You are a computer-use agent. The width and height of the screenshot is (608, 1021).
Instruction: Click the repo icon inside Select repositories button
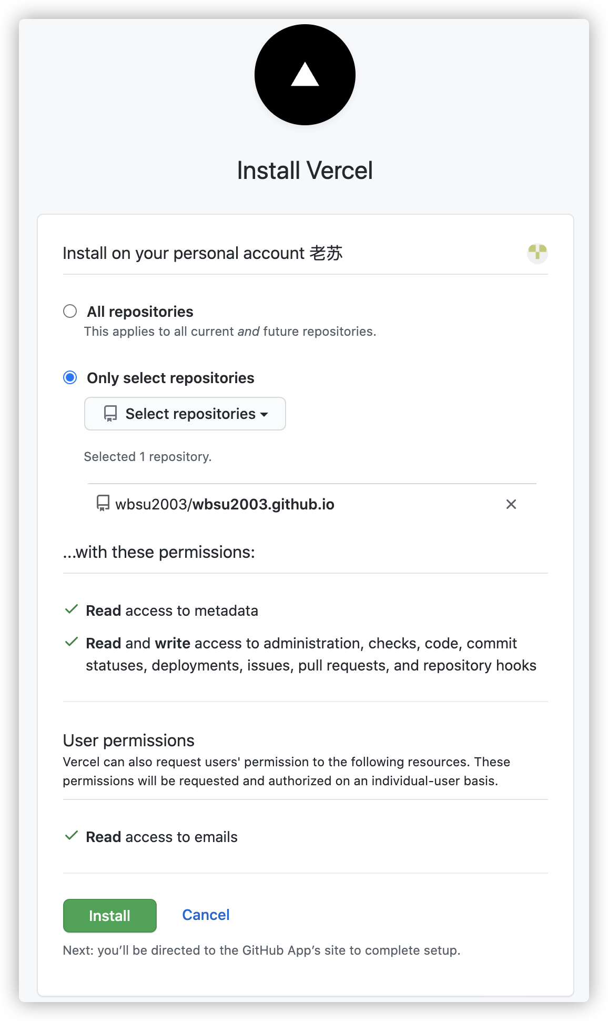[x=110, y=414]
